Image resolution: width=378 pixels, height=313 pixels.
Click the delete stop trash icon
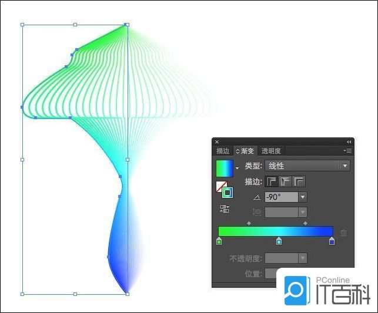[x=344, y=233]
